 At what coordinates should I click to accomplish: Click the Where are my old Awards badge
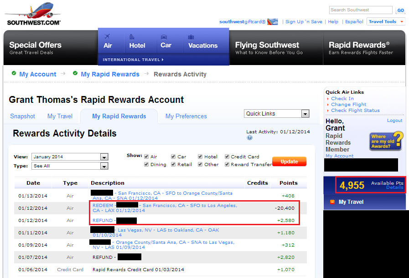[386, 141]
